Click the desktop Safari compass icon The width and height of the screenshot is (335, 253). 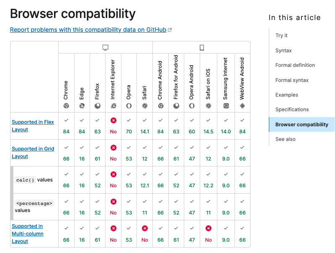[144, 106]
